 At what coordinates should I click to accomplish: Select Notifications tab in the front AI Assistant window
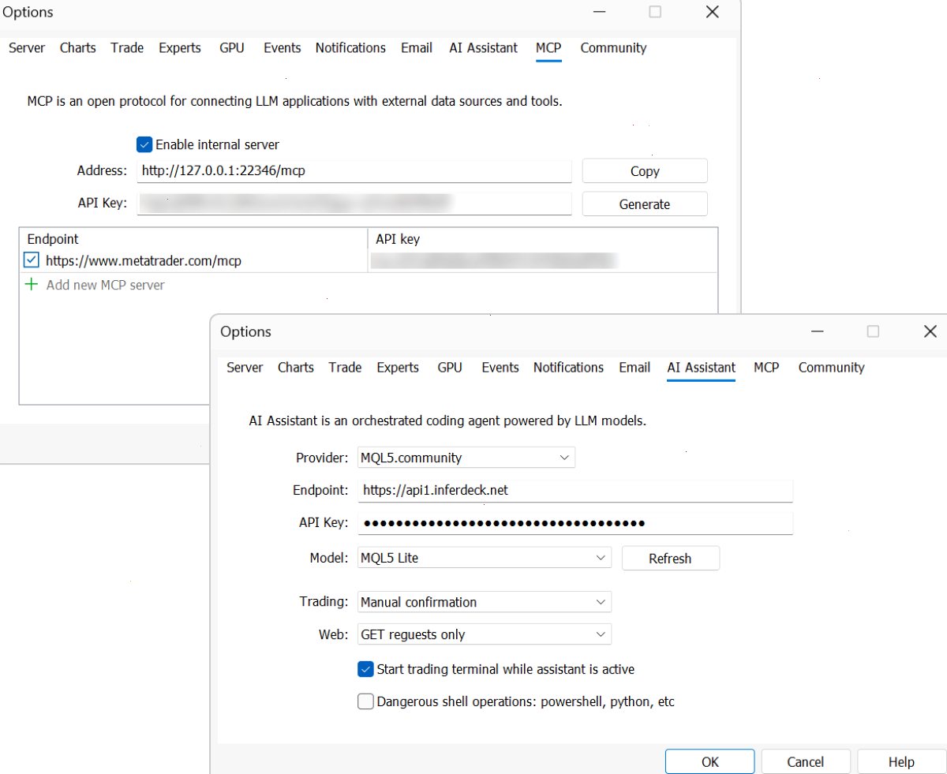pyautogui.click(x=568, y=368)
